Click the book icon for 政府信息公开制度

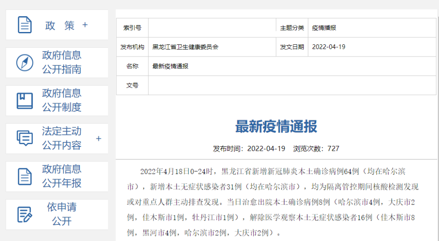[x=25, y=100]
